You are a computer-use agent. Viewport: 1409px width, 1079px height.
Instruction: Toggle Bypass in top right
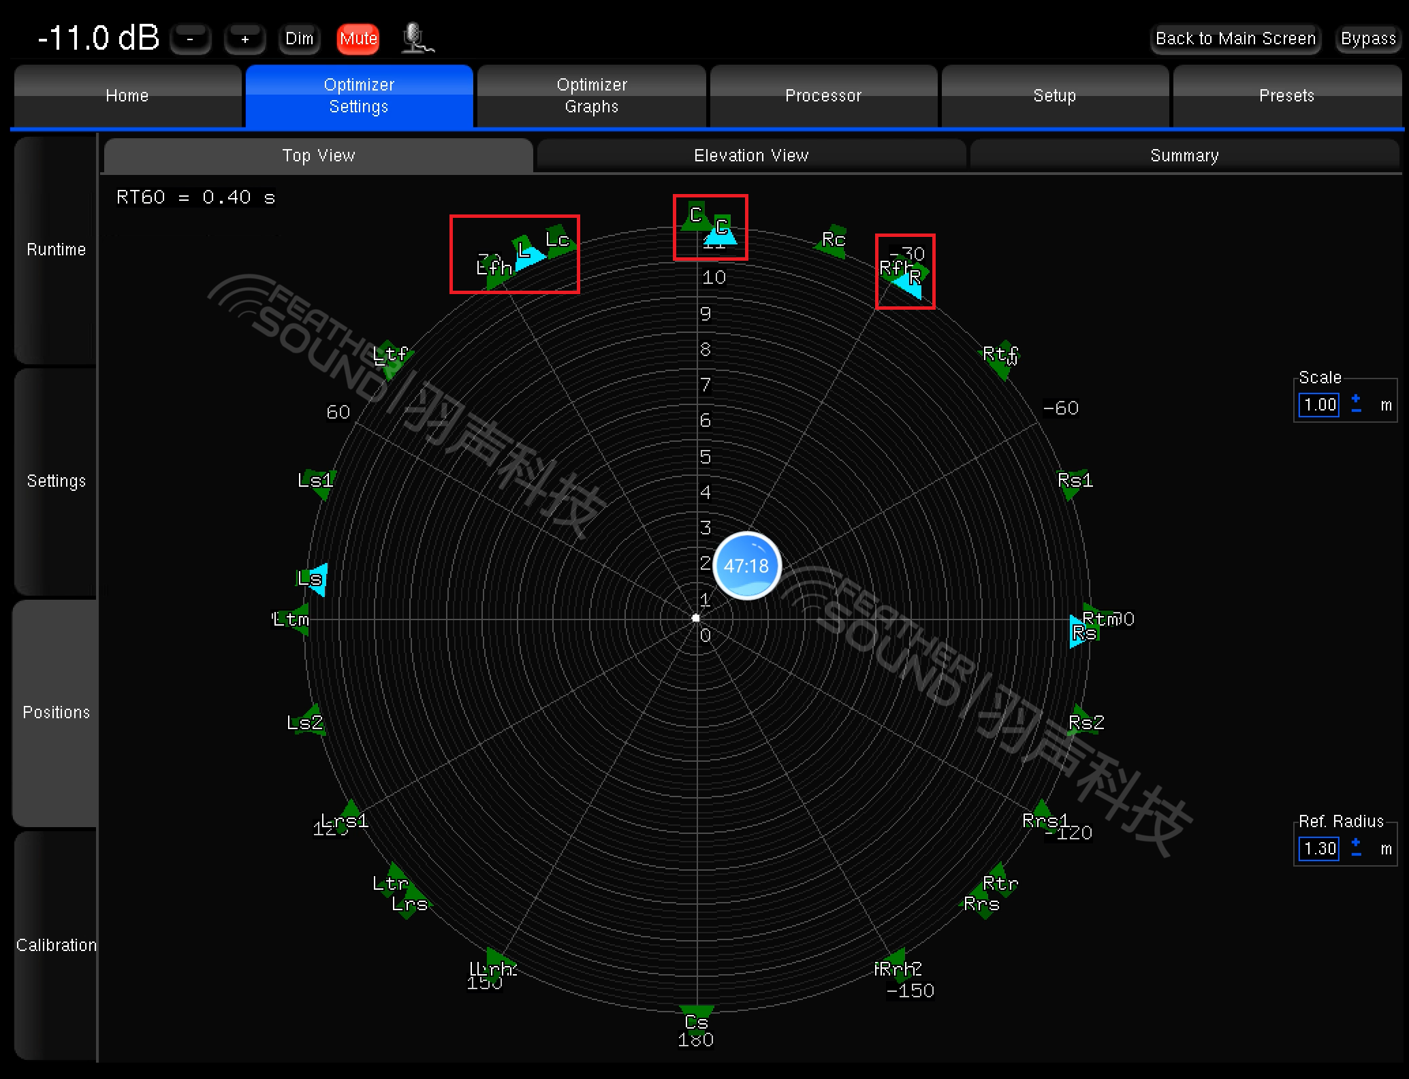pyautogui.click(x=1367, y=39)
